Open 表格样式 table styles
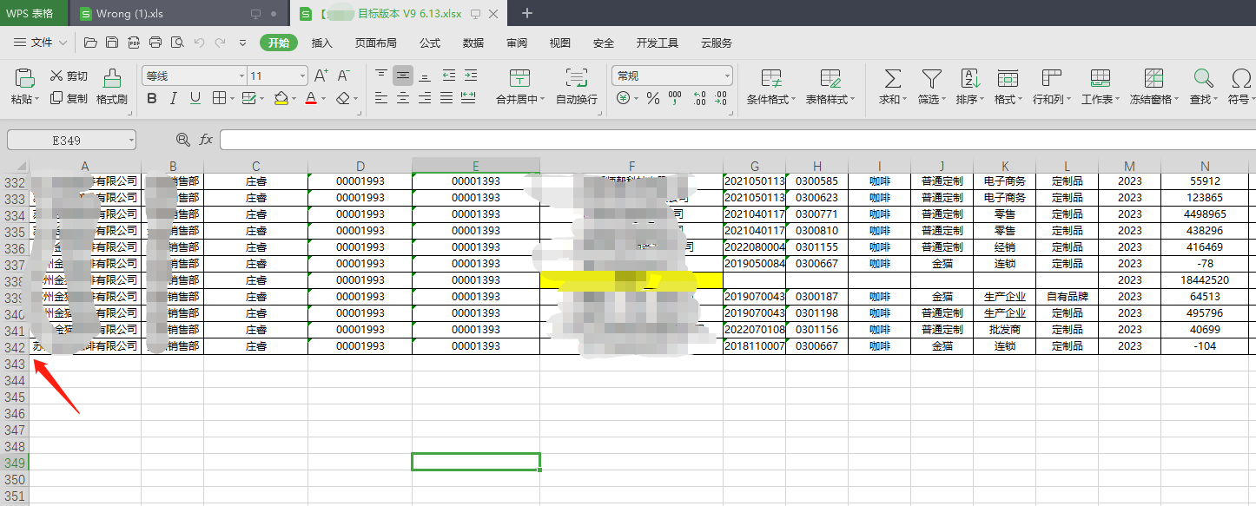1256x506 pixels. point(830,88)
